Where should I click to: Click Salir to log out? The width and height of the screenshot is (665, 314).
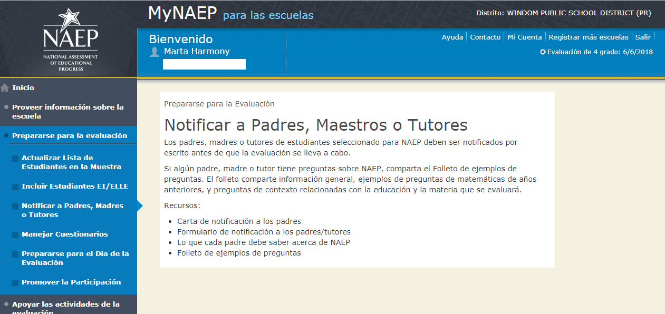(642, 37)
